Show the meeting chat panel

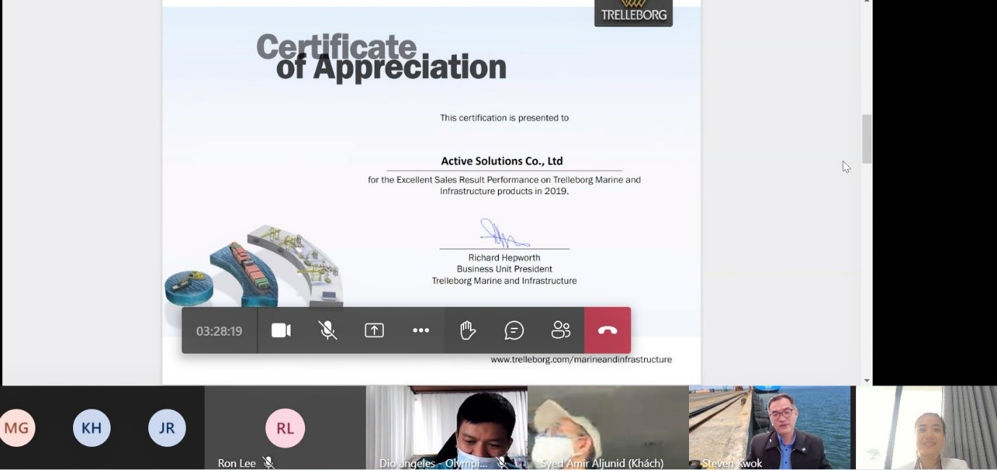514,331
